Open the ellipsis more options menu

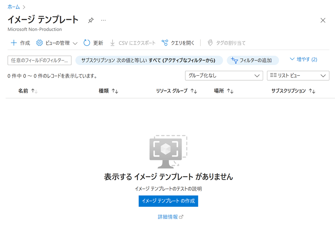click(x=103, y=21)
